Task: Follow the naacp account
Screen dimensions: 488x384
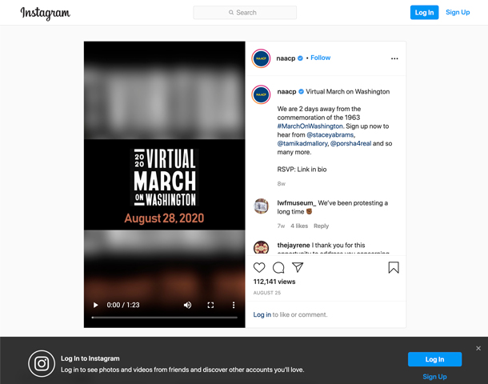Action: click(320, 58)
